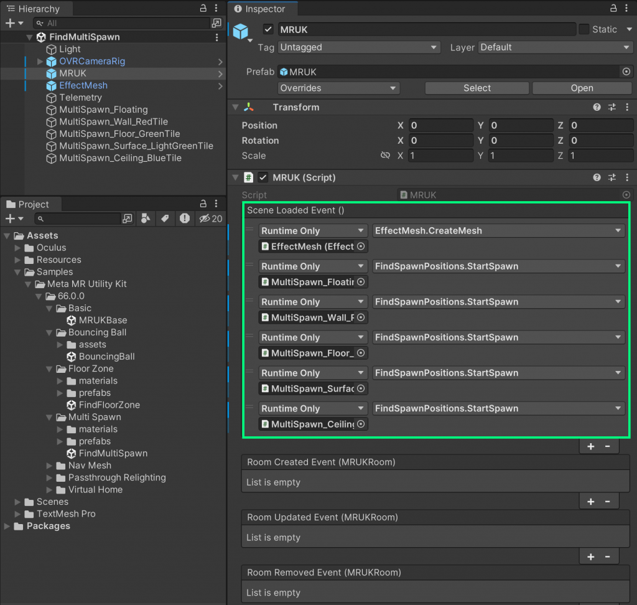Click the Project panel error filter icon
Screen dimensions: 637x605
[x=185, y=218]
